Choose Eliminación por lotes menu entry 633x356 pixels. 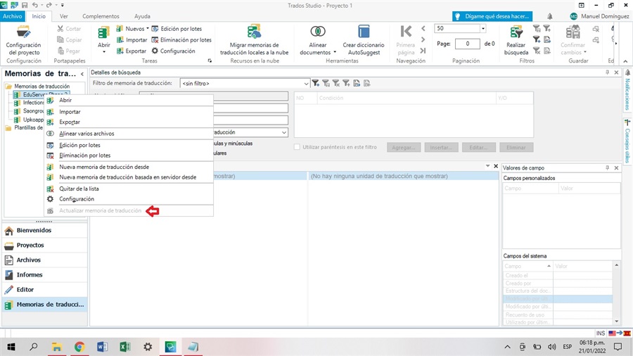[x=129, y=155]
